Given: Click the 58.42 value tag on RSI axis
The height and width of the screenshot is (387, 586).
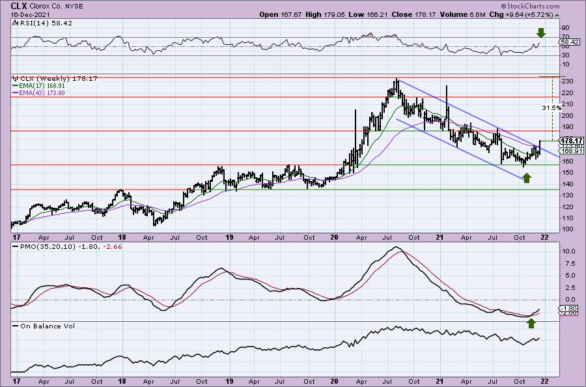Looking at the screenshot, I should click(x=570, y=42).
